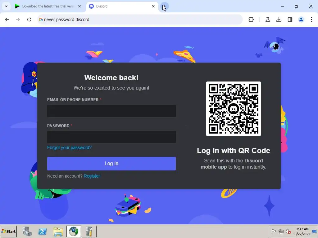This screenshot has width=318, height=238.
Task: Open the Forgot your password link
Action: click(x=69, y=148)
